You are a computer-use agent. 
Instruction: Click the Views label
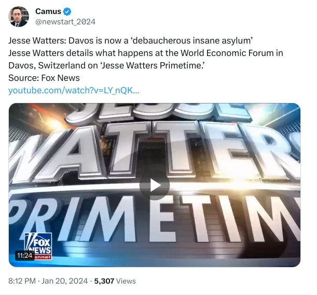[126, 281]
